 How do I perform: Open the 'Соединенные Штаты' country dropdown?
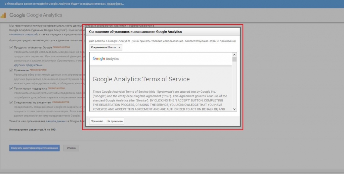(105, 47)
